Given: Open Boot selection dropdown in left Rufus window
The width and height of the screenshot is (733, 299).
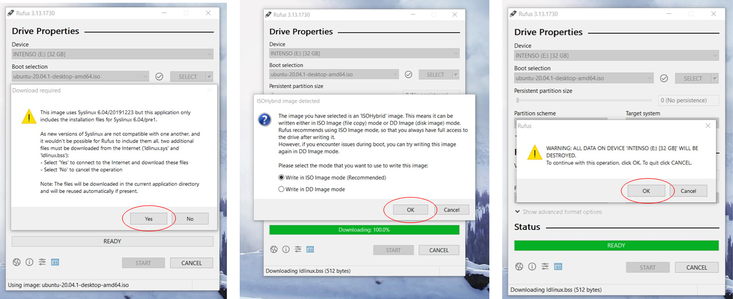Looking at the screenshot, I should (x=80, y=77).
